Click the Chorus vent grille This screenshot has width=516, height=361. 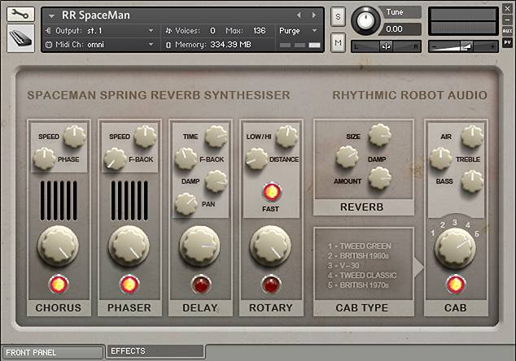click(x=59, y=201)
